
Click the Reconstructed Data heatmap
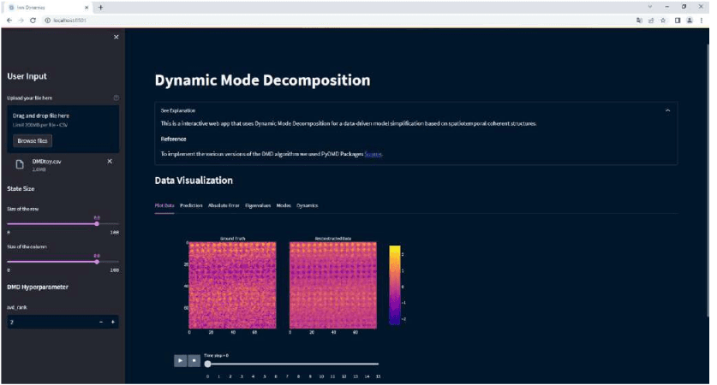click(x=333, y=285)
